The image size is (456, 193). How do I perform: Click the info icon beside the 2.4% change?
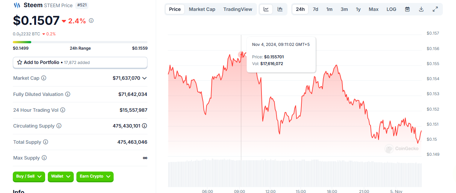pyautogui.click(x=91, y=21)
